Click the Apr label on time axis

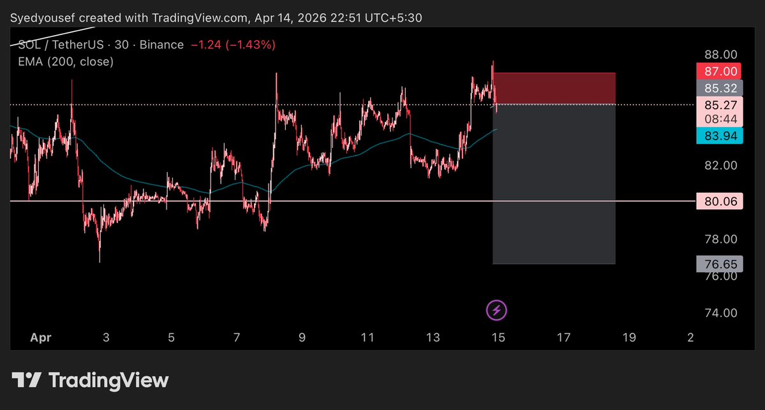point(40,337)
